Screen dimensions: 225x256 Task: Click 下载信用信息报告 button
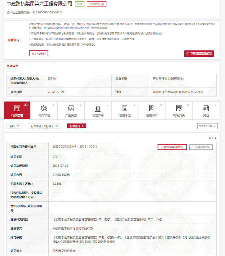point(199,54)
